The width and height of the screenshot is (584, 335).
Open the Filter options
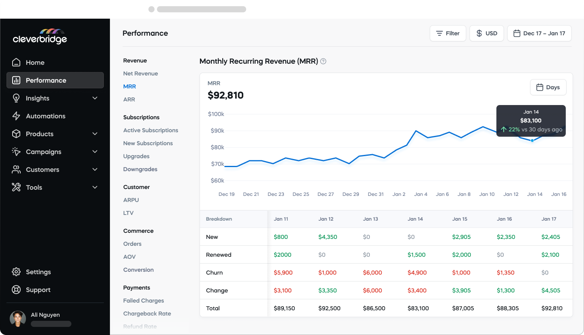coord(448,33)
